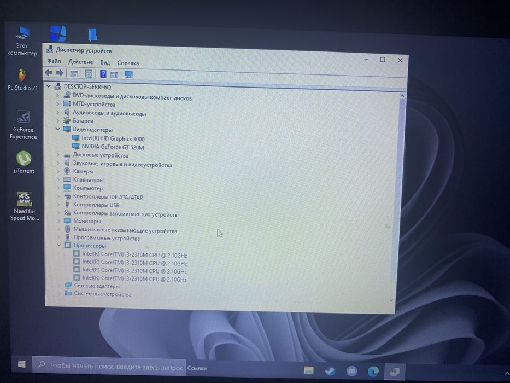This screenshot has height=383, width=510.
Task: Select the µTorrent desktop icon
Action: tap(24, 162)
